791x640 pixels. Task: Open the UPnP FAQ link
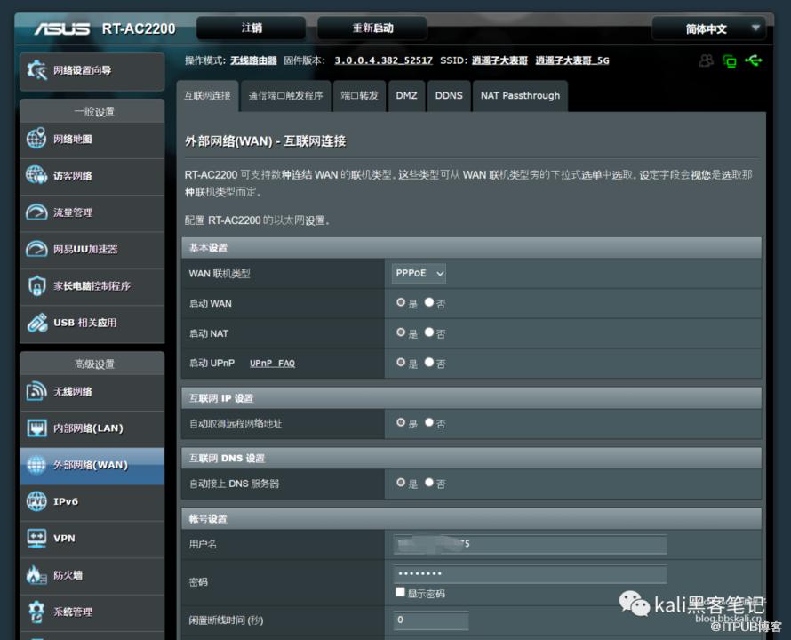pyautogui.click(x=272, y=364)
